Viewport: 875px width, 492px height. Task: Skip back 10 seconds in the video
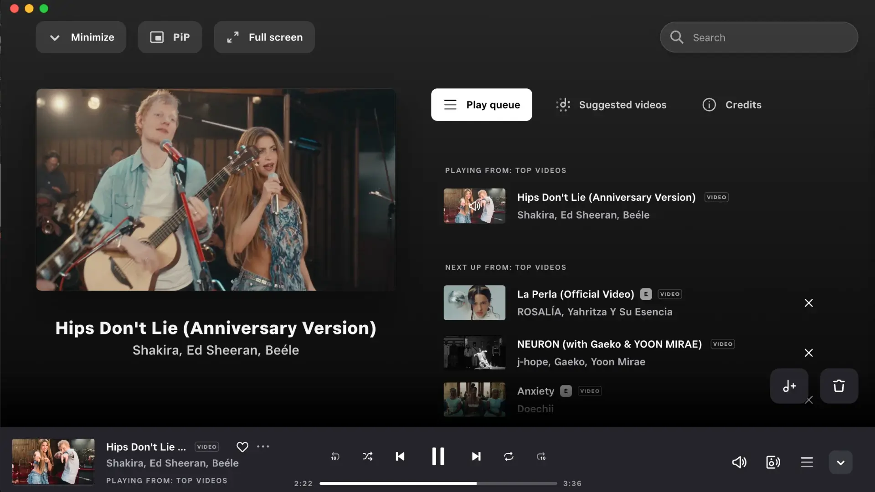[335, 456]
